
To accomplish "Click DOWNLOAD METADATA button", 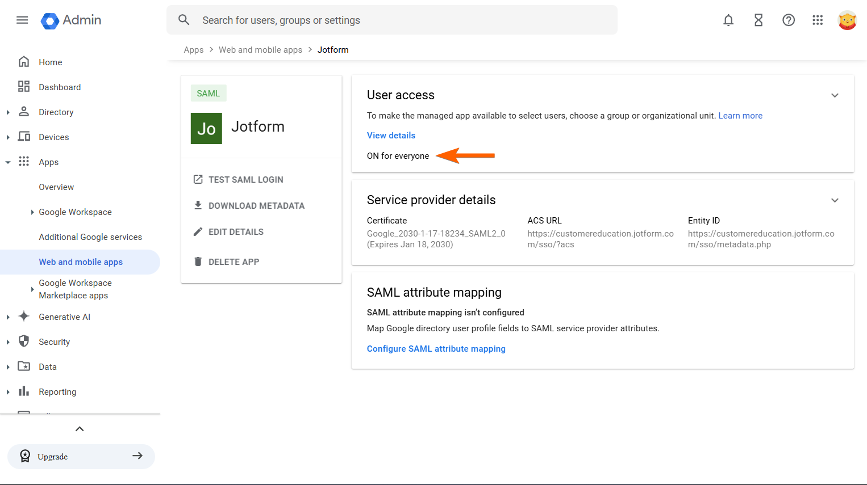I will pos(256,206).
